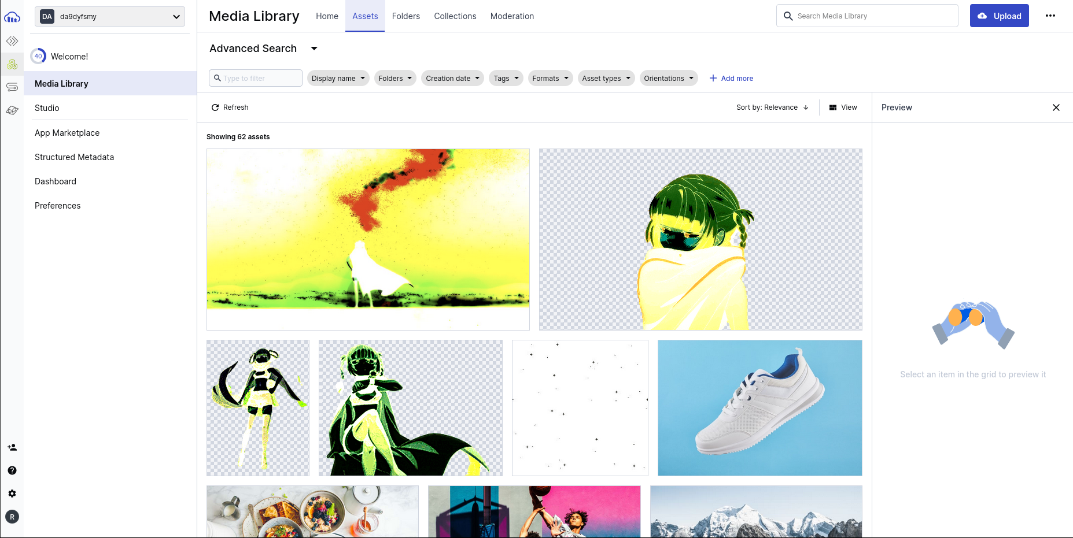Select the standing masked anime figure thumbnail
Screen dimensions: 1073x538
click(258, 408)
